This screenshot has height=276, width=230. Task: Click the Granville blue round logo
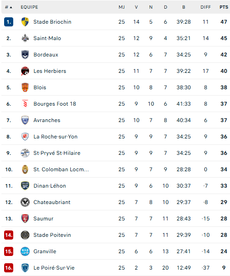(25, 251)
